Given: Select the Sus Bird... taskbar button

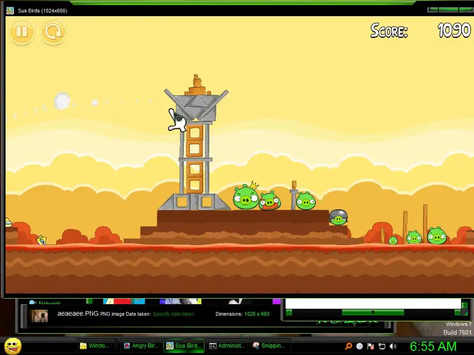Looking at the screenshot, I should [184, 346].
